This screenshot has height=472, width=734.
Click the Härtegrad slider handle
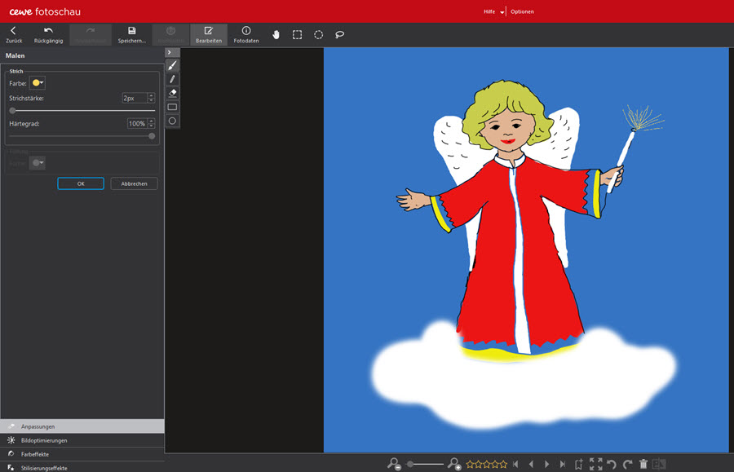coord(152,136)
